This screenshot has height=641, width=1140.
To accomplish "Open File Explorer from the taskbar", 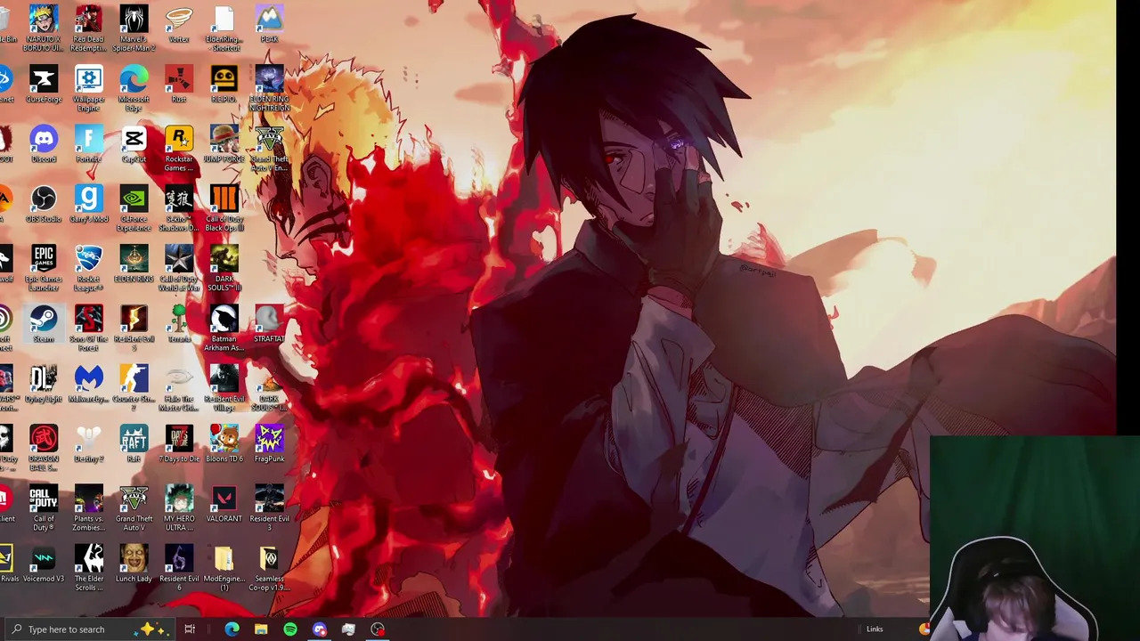I will (x=261, y=629).
